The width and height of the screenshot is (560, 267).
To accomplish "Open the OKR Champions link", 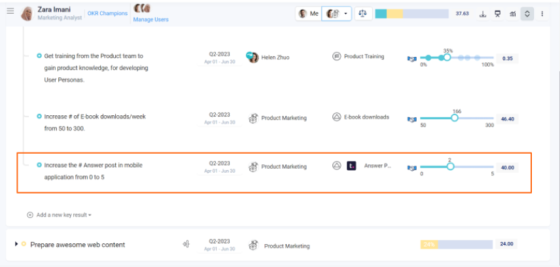I will 107,14.
